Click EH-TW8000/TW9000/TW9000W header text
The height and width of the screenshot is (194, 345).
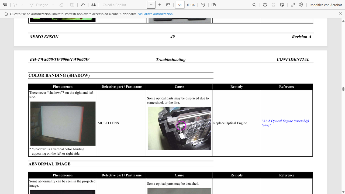[x=60, y=60]
